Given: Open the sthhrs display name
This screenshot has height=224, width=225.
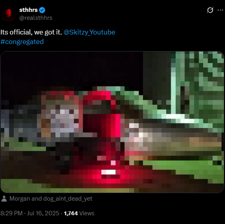Looking at the screenshot, I should 28,10.
